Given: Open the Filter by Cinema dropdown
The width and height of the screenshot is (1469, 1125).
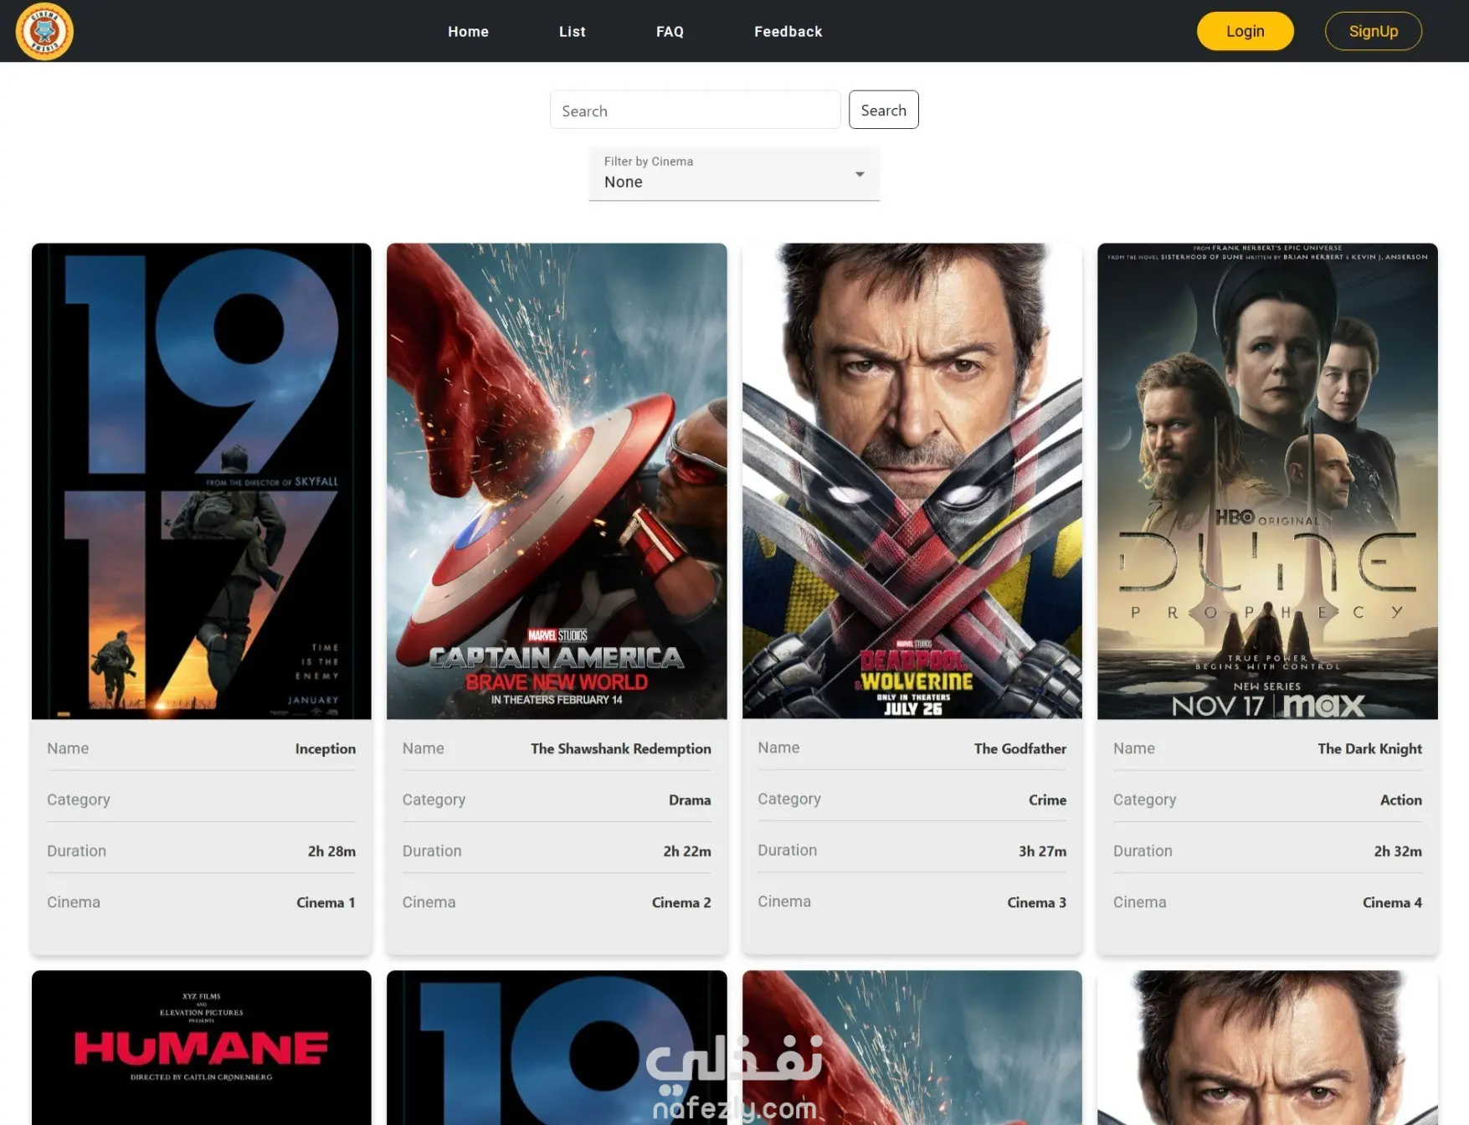Looking at the screenshot, I should pyautogui.click(x=734, y=173).
